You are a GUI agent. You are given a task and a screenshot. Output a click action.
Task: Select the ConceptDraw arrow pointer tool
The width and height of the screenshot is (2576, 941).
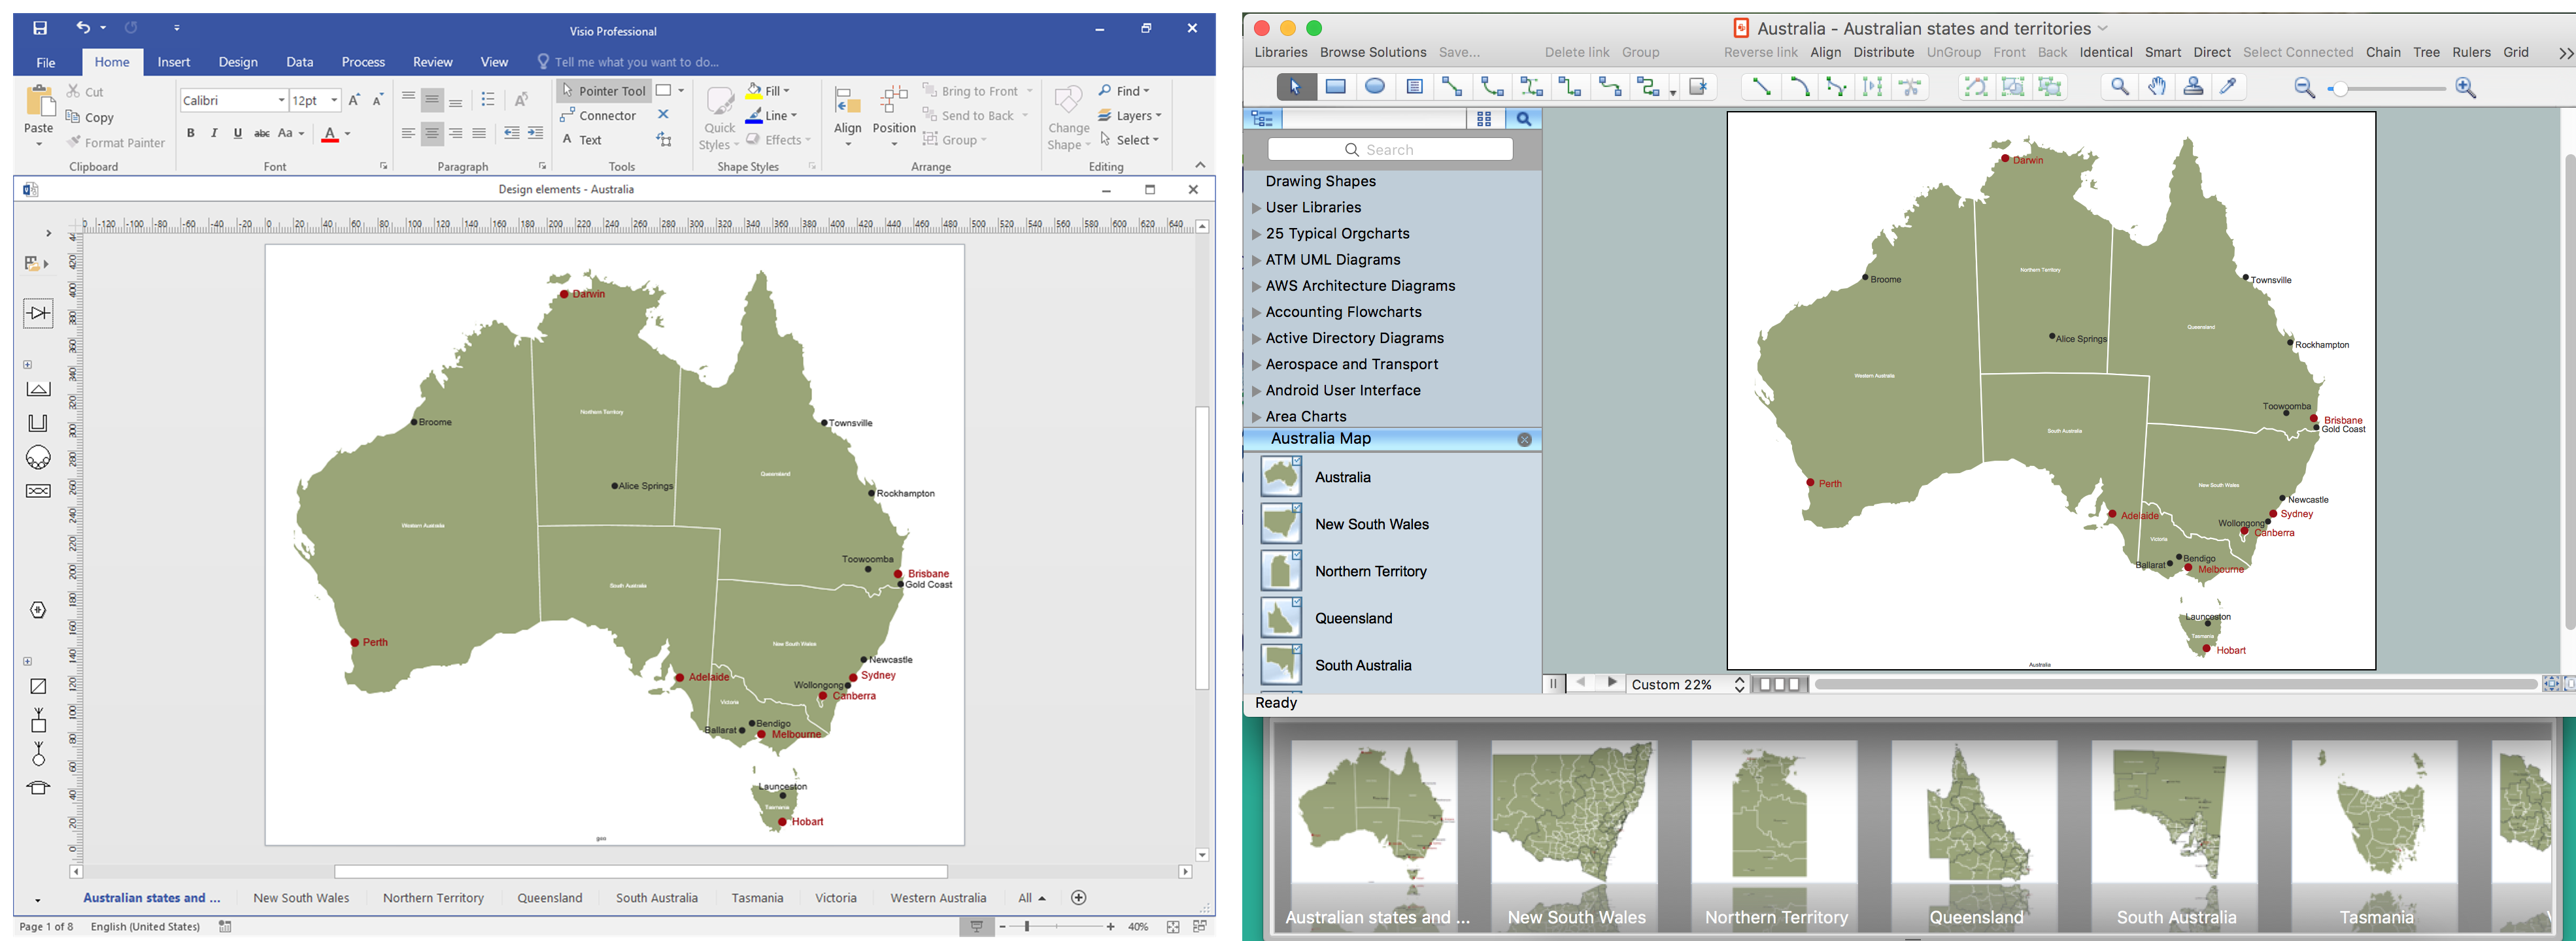pos(1295,87)
